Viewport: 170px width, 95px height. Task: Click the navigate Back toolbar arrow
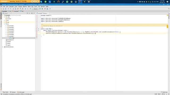(x=25, y=9)
